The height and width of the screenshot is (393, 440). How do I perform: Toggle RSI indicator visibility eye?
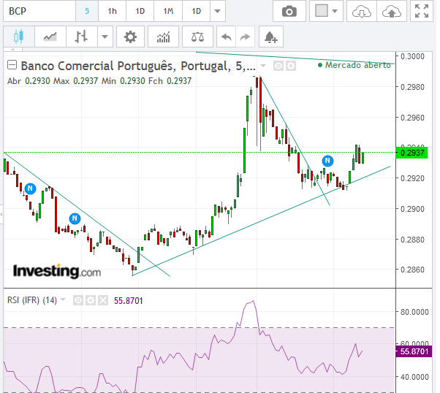pyautogui.click(x=78, y=301)
